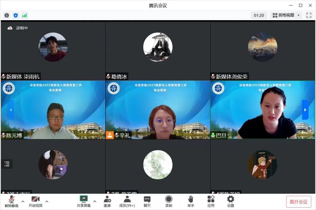The width and height of the screenshot is (316, 210).
Task: Open the 聊天 chat panel
Action: (x=147, y=201)
